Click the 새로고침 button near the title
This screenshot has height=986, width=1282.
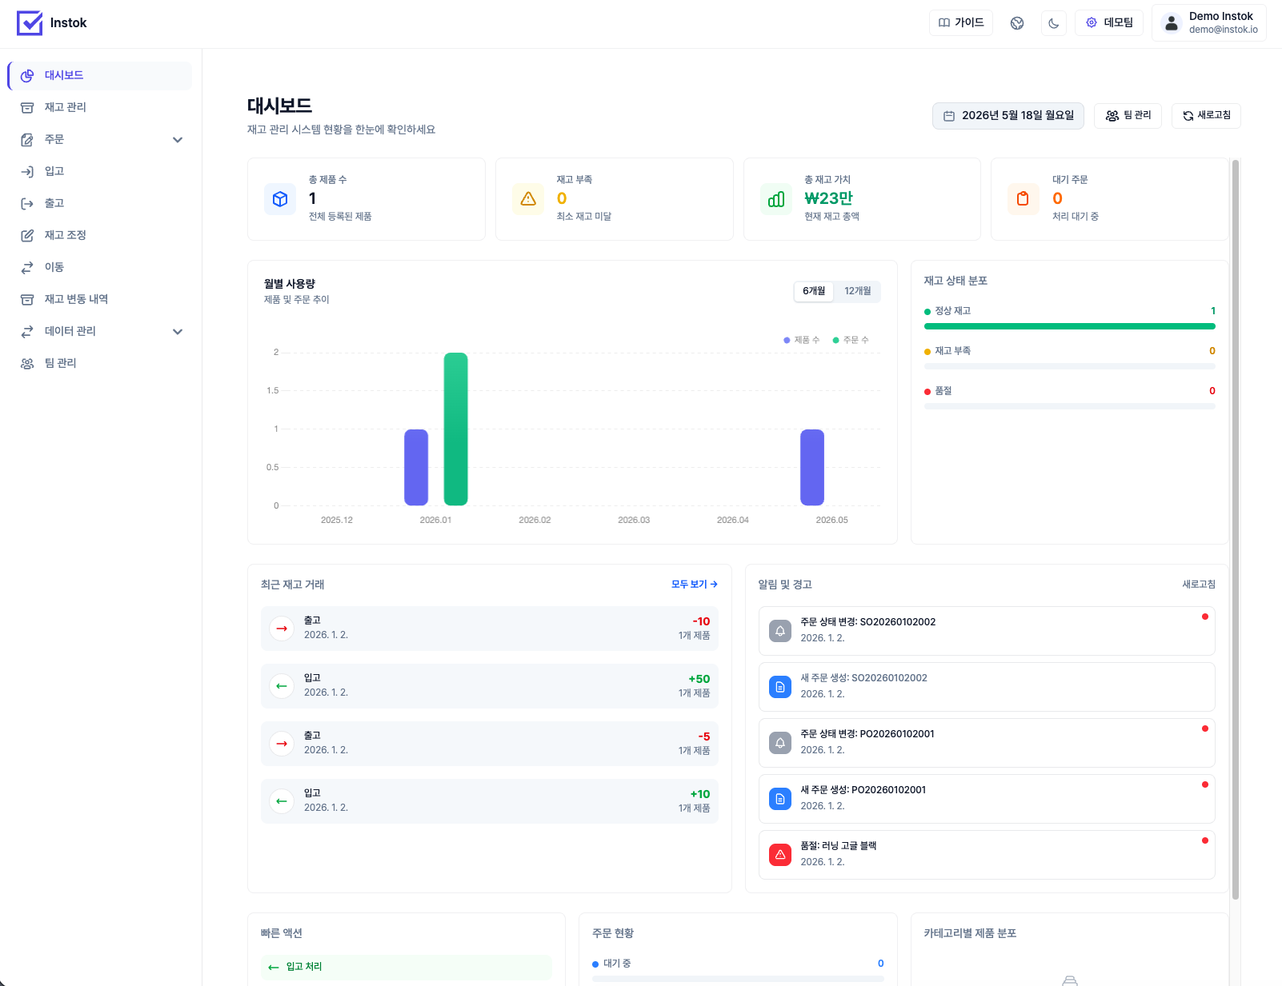[x=1206, y=116]
